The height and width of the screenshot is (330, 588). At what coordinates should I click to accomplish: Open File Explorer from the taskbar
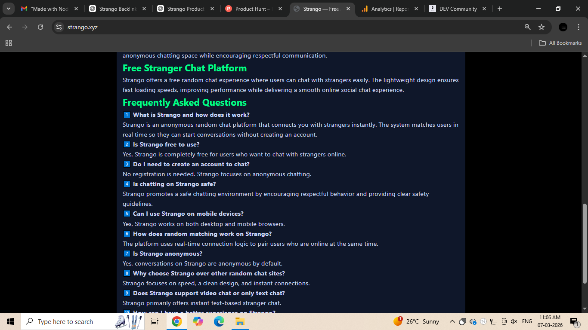click(240, 321)
